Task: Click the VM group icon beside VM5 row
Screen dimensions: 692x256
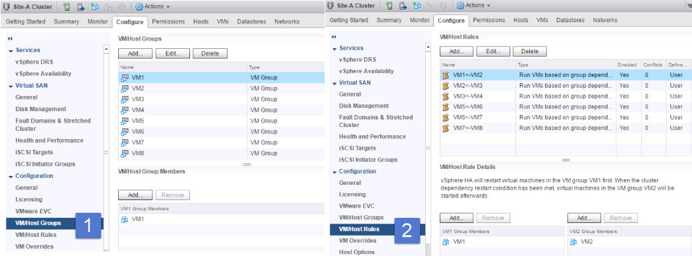Action: point(125,121)
